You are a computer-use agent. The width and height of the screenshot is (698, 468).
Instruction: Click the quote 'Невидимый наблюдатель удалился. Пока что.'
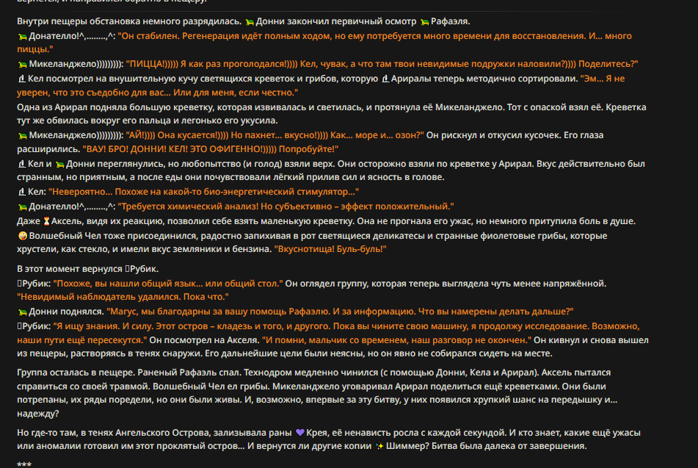tap(123, 297)
